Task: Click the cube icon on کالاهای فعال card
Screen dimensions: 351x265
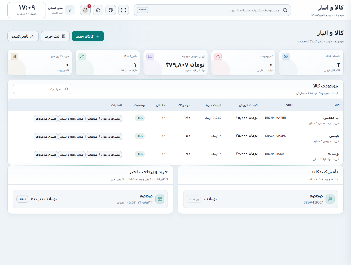Action: pos(286,56)
